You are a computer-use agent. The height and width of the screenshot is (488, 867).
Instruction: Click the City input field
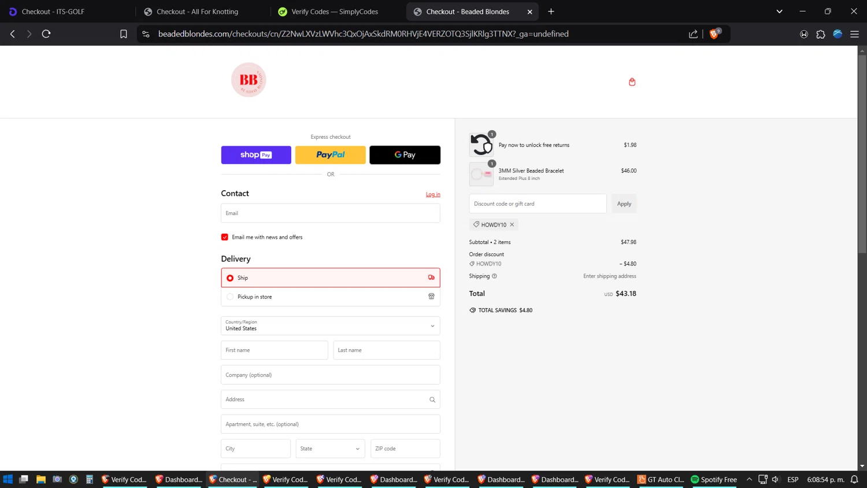click(255, 449)
